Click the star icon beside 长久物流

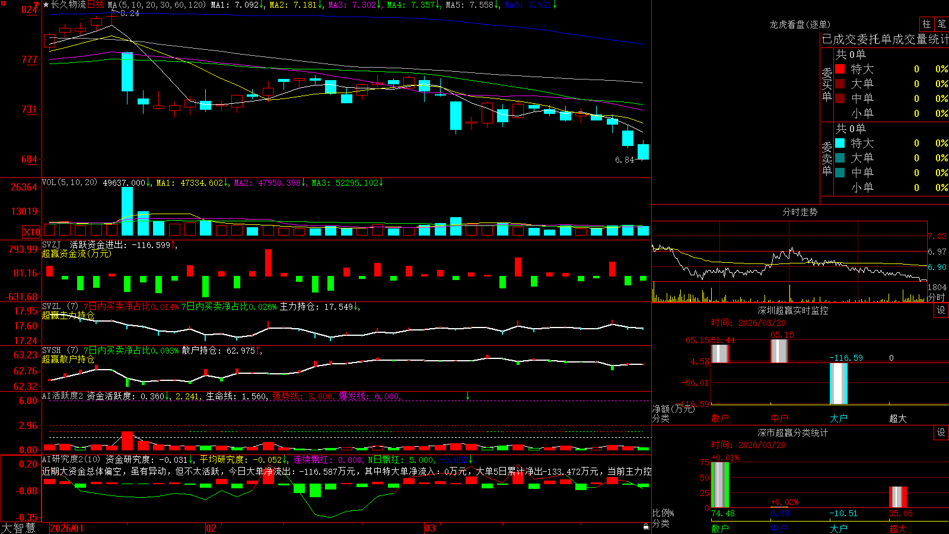coord(46,5)
